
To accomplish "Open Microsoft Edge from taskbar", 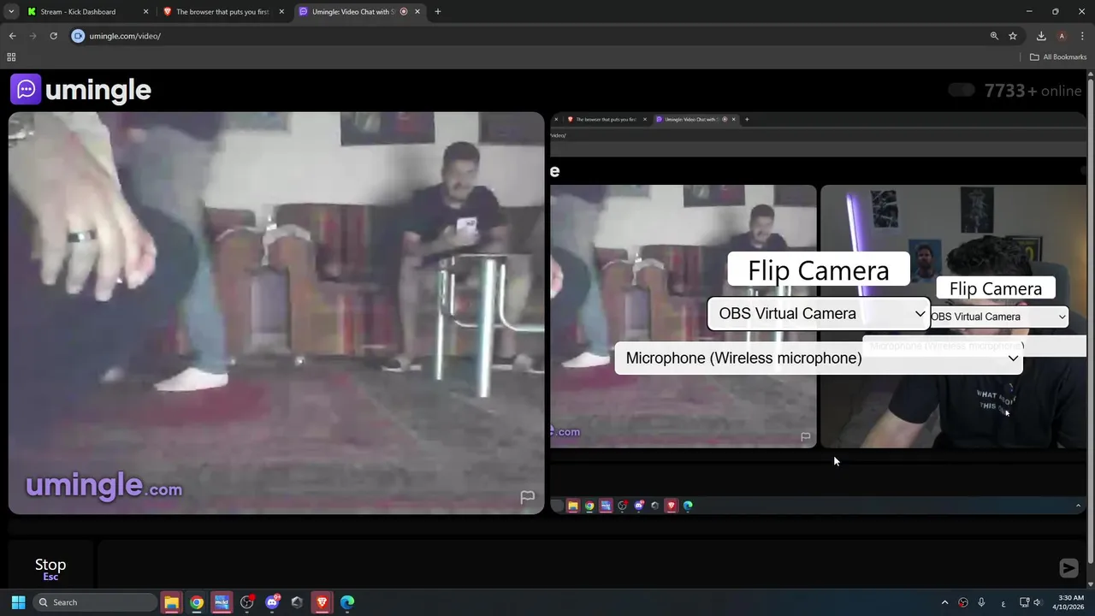I will [x=347, y=602].
